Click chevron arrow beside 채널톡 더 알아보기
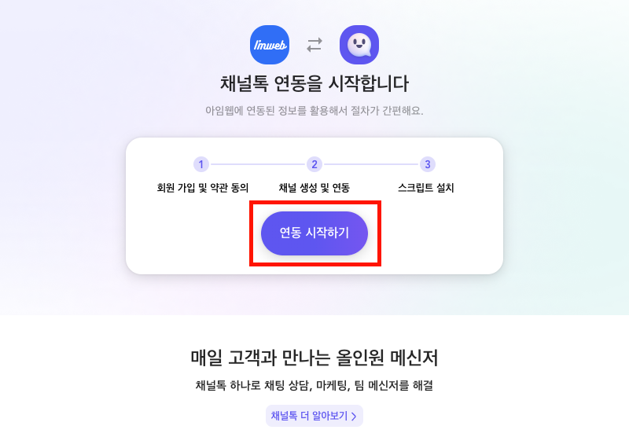The height and width of the screenshot is (448, 629). (x=354, y=417)
